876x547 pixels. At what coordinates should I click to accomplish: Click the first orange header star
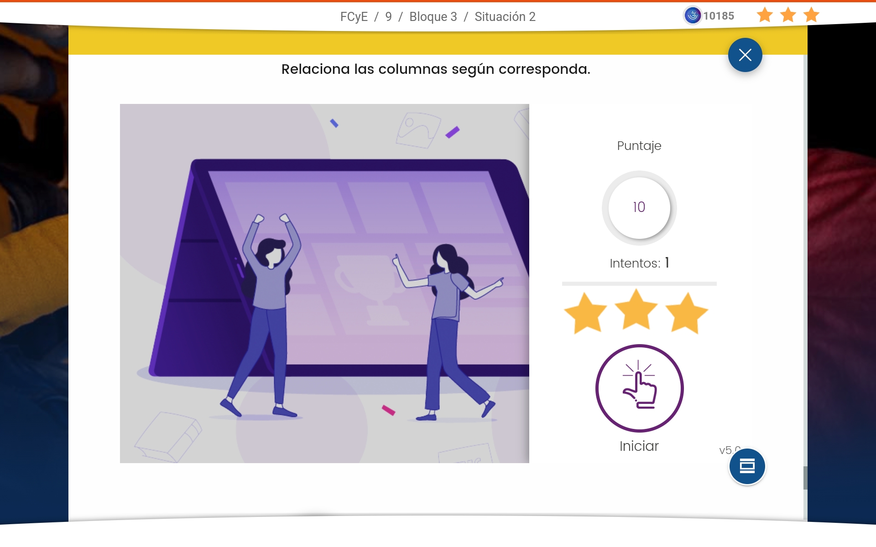pos(765,15)
